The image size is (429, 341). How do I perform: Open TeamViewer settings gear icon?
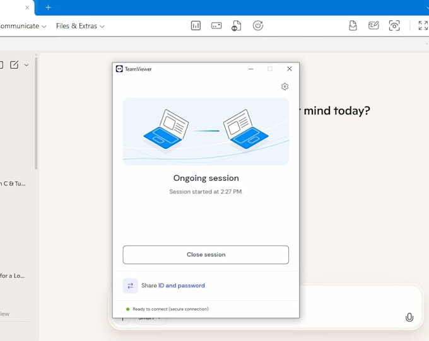pyautogui.click(x=285, y=87)
